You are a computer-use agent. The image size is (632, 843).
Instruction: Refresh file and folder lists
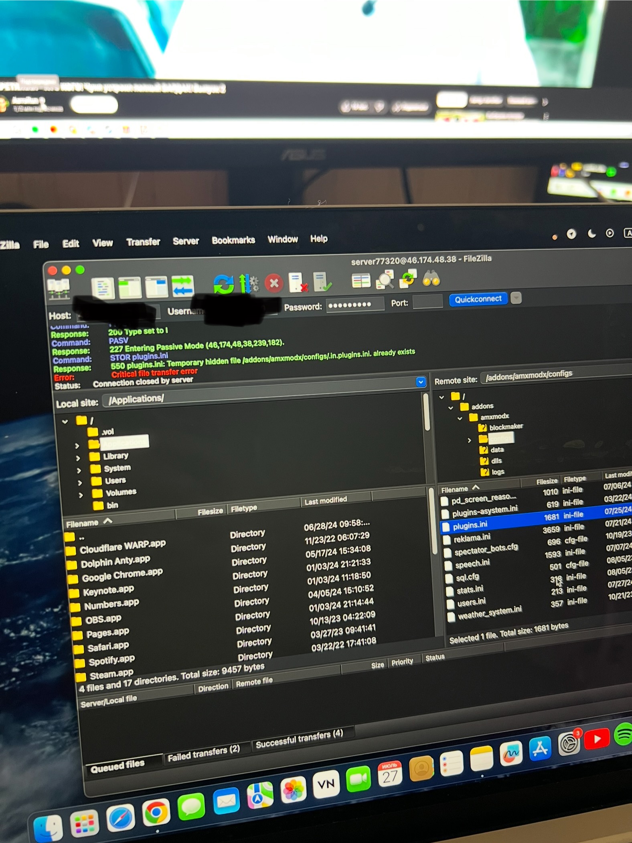224,284
